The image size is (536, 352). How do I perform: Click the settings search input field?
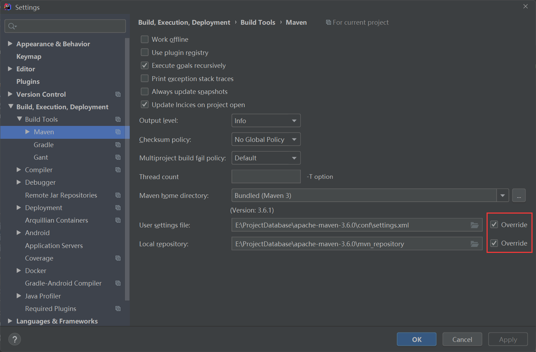coord(65,26)
